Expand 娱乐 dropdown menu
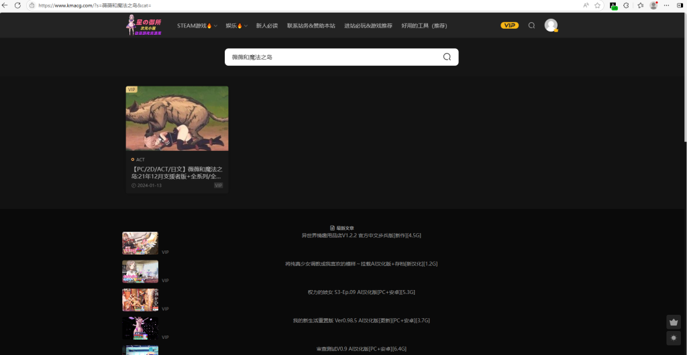 pos(237,26)
